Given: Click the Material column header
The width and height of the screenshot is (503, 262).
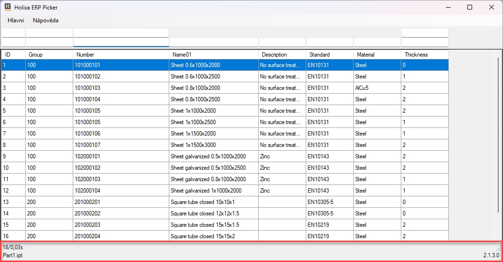Looking at the screenshot, I should [x=377, y=55].
